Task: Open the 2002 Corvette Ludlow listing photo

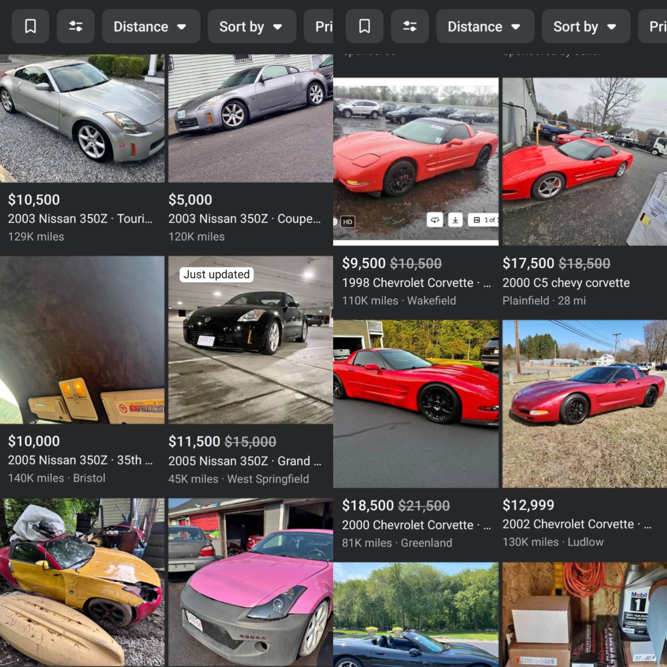Action: pos(584,404)
